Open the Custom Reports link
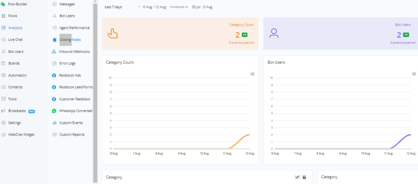Screen dimensions: 418x184 coord(72,135)
